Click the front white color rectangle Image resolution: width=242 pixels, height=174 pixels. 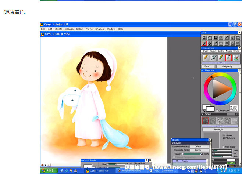pos(206,107)
